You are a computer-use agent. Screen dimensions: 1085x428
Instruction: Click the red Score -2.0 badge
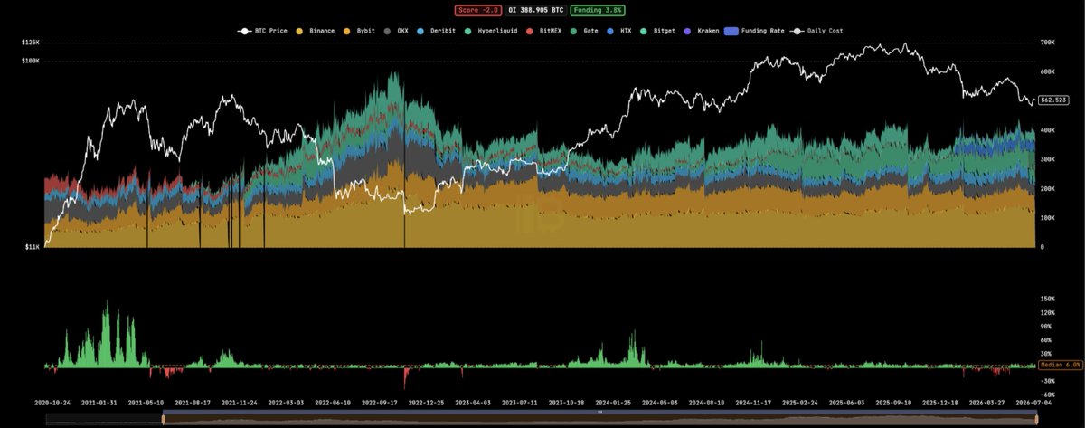pyautogui.click(x=477, y=10)
